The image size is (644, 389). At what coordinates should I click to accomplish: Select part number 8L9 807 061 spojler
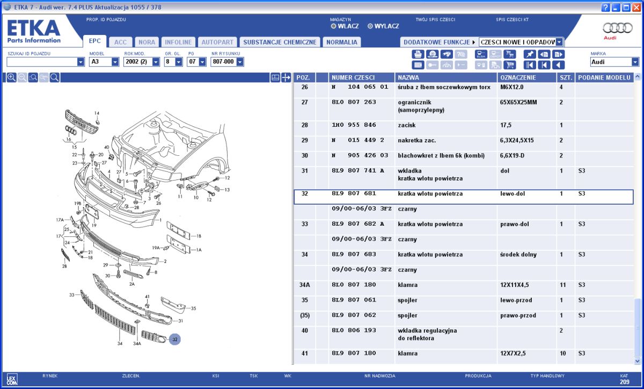click(x=354, y=300)
